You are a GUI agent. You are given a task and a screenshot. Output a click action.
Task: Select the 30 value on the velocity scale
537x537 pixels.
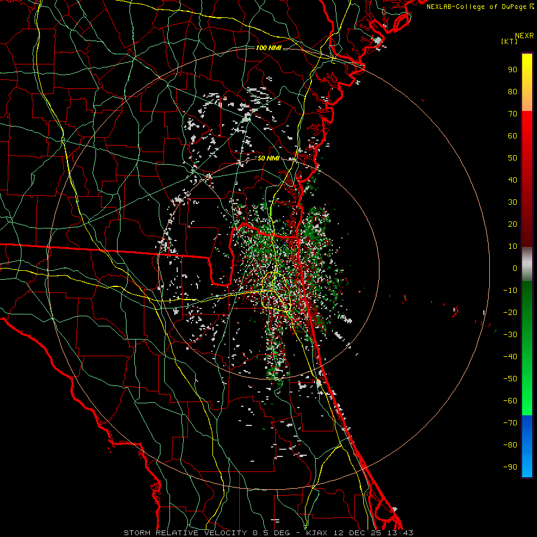point(513,202)
